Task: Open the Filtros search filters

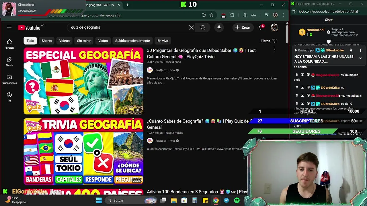Action: click(x=269, y=41)
